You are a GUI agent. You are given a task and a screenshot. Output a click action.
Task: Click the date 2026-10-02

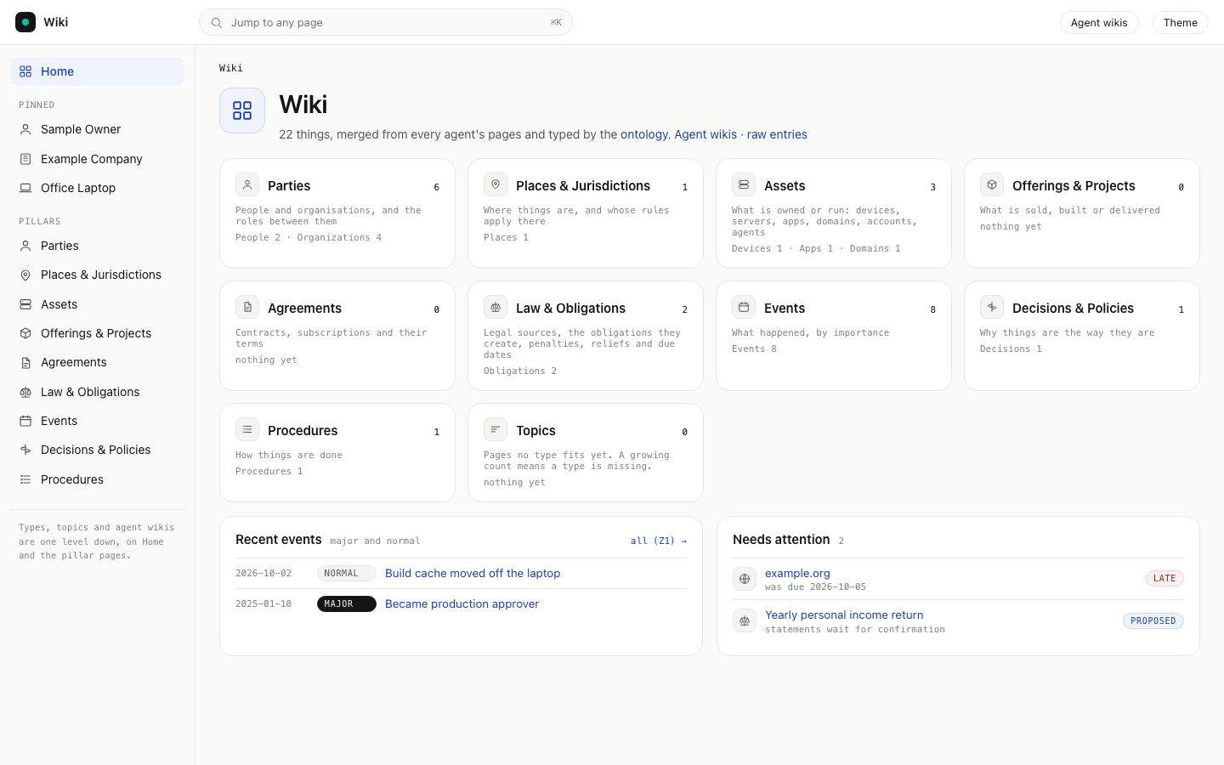pyautogui.click(x=263, y=573)
